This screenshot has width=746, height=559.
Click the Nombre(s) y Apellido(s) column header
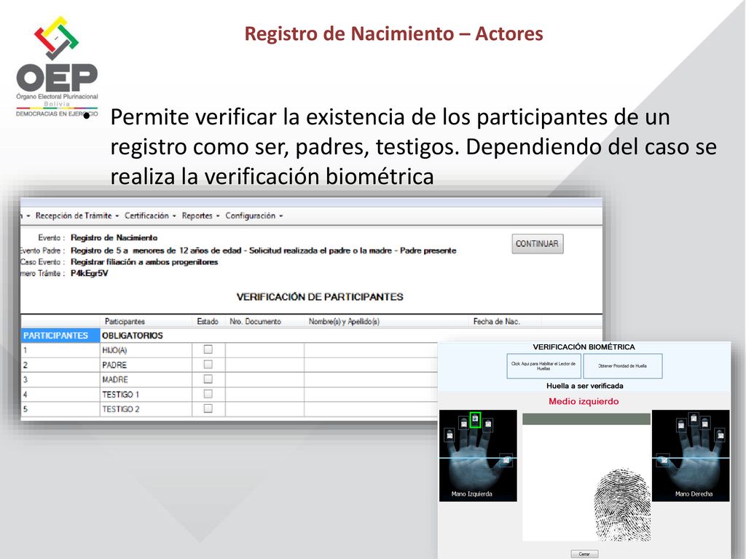coord(344,321)
